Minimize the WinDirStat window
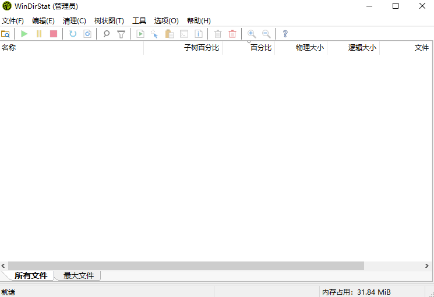Image resolution: width=434 pixels, height=297 pixels. (x=369, y=6)
